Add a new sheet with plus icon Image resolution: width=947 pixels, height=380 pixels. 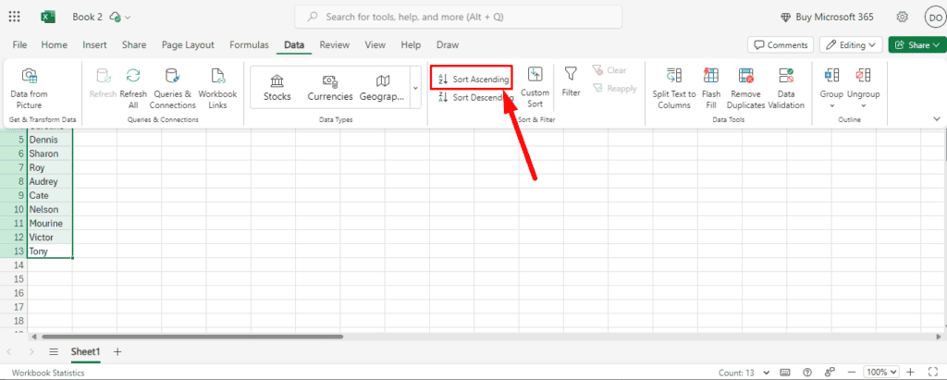tap(117, 351)
